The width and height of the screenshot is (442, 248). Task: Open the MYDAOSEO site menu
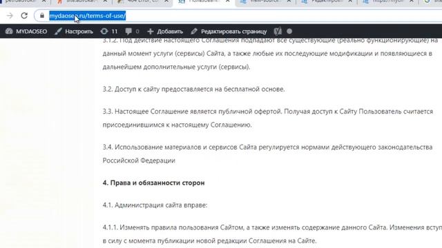pyautogui.click(x=26, y=31)
